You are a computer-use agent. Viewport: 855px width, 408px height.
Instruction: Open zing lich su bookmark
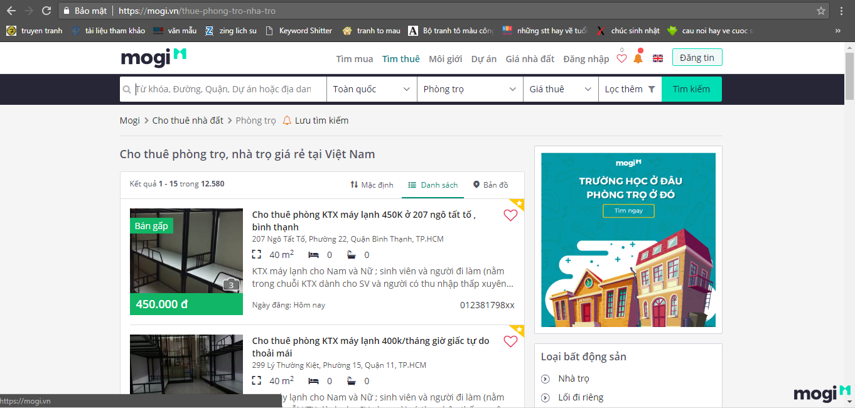(230, 30)
